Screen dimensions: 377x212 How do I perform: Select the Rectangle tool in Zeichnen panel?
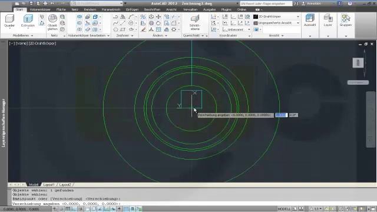coord(123,29)
